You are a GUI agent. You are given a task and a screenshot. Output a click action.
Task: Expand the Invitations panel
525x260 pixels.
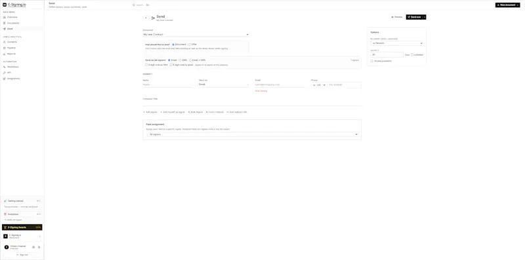click(22, 214)
